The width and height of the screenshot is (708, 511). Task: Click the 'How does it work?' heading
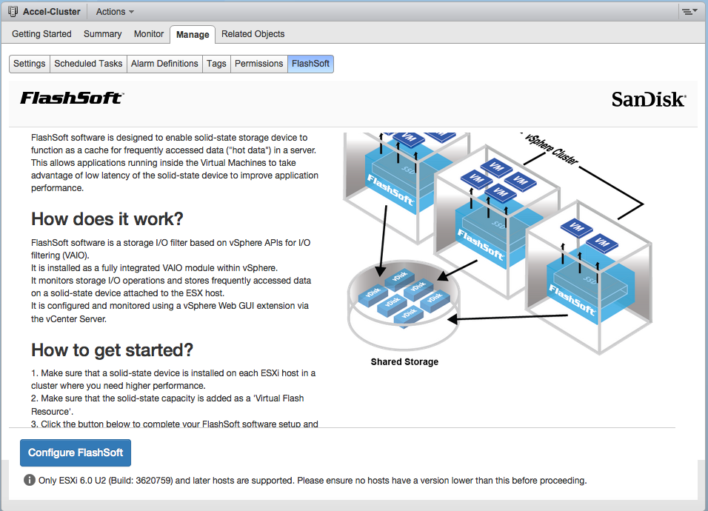[107, 219]
